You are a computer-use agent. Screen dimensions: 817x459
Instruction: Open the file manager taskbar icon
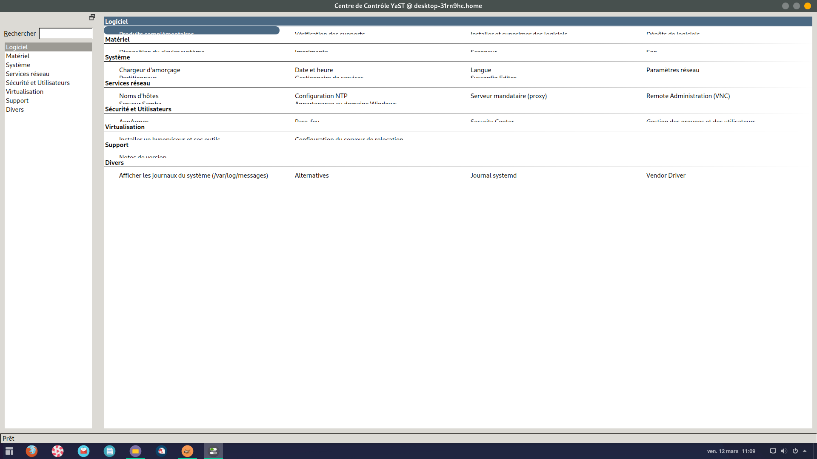coord(135,451)
